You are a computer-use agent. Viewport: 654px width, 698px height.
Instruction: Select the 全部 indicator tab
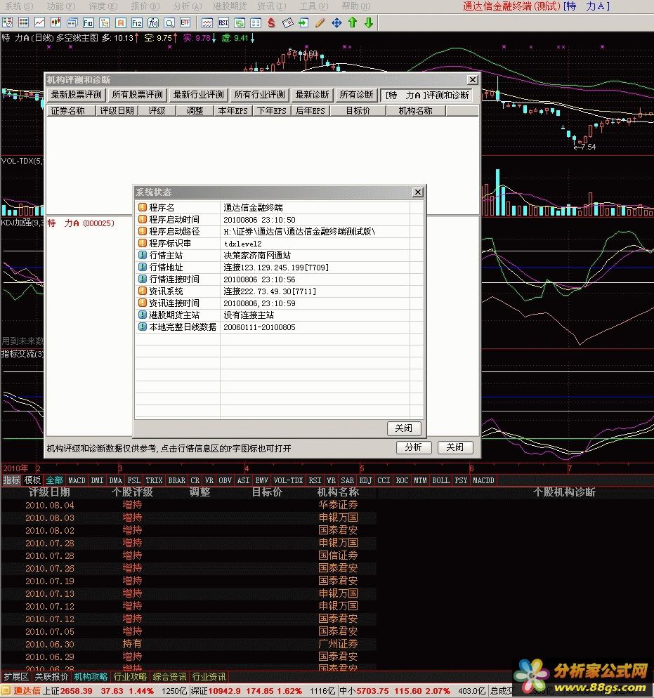[x=55, y=480]
